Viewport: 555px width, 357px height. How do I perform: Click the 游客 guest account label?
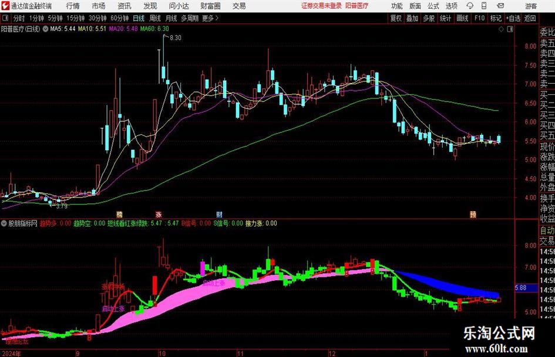pyautogui.click(x=531, y=6)
